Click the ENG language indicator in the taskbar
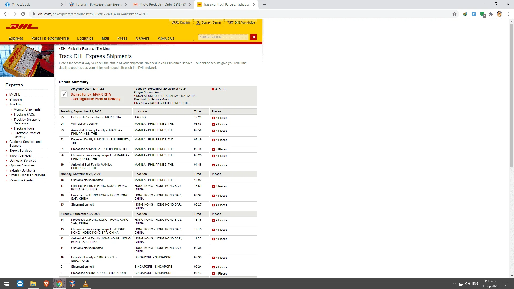 pyautogui.click(x=475, y=284)
